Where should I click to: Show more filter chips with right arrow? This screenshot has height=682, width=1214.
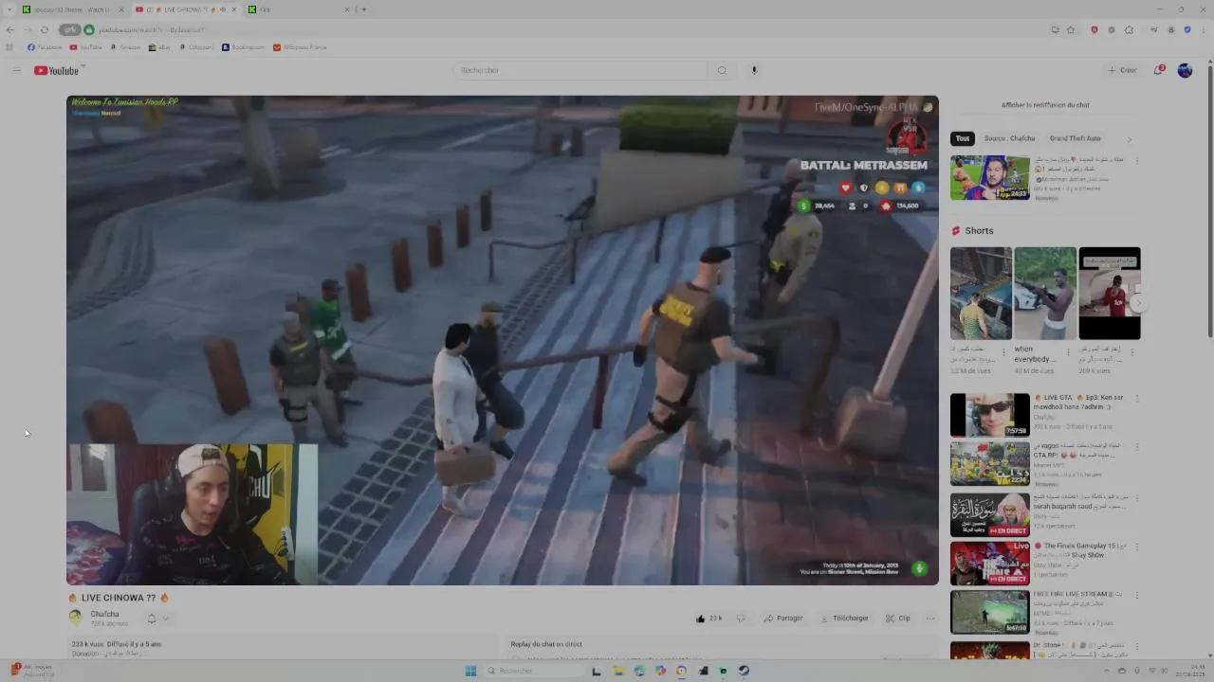click(x=1129, y=139)
